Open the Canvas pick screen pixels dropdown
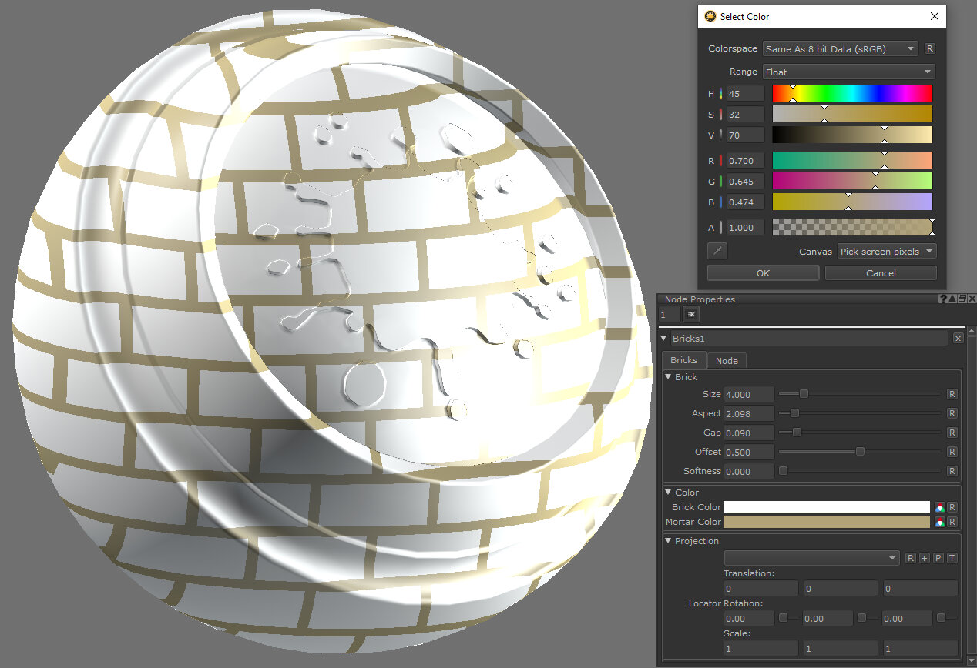The height and width of the screenshot is (668, 977). click(886, 251)
